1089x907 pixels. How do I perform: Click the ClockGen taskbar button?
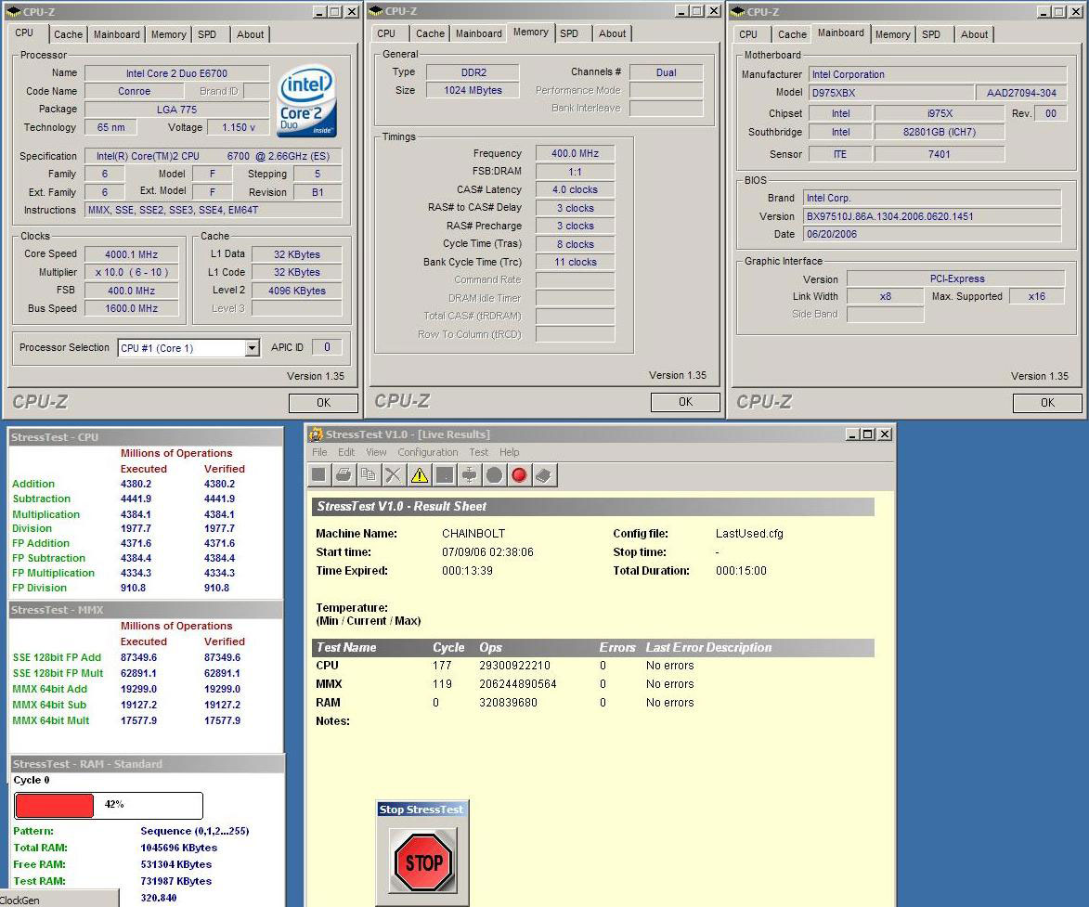(x=58, y=900)
